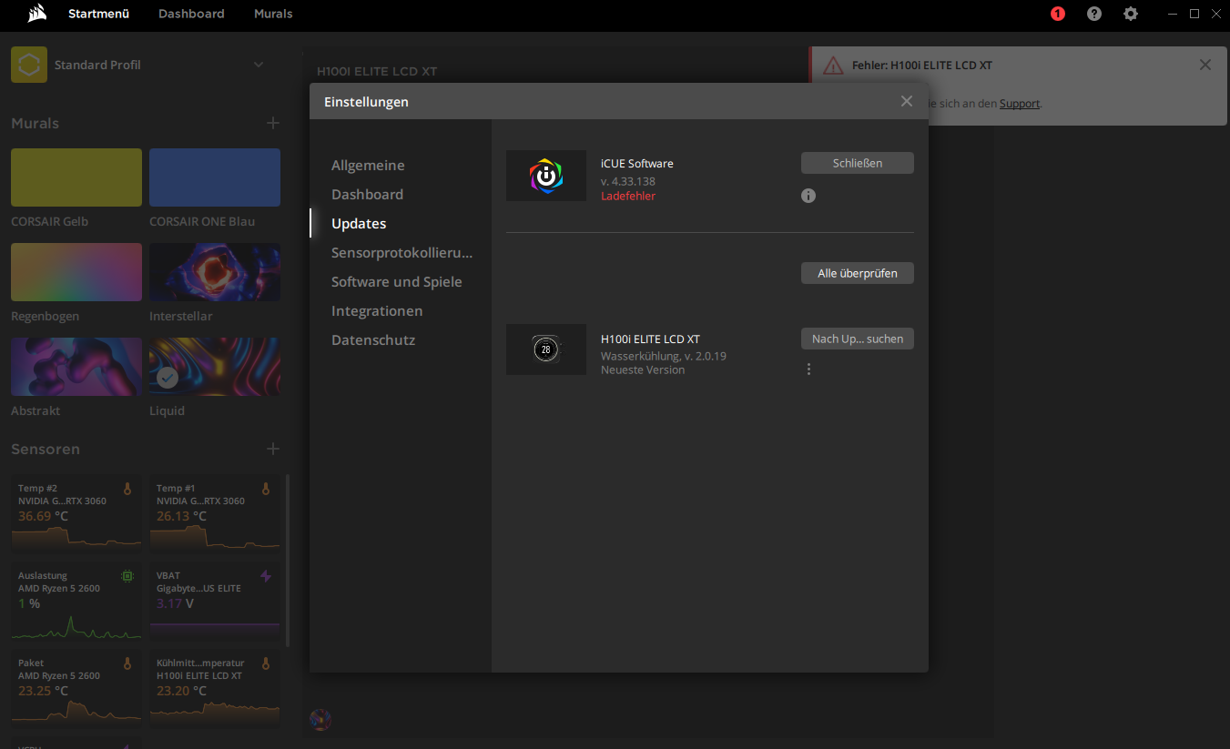This screenshot has width=1230, height=749.
Task: Click thermometer icon on Temp #2 sensor
Action: point(127,489)
